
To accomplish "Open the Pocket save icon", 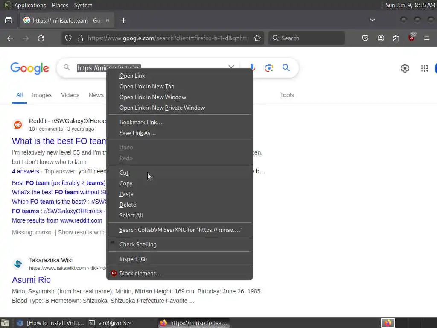I will (365, 38).
